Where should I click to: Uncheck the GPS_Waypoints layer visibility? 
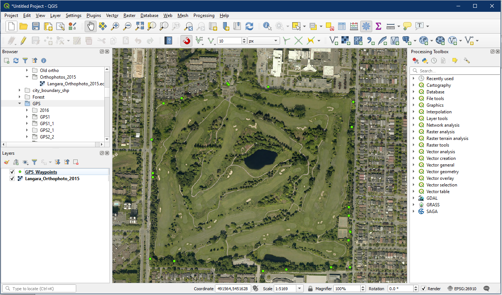(12, 172)
